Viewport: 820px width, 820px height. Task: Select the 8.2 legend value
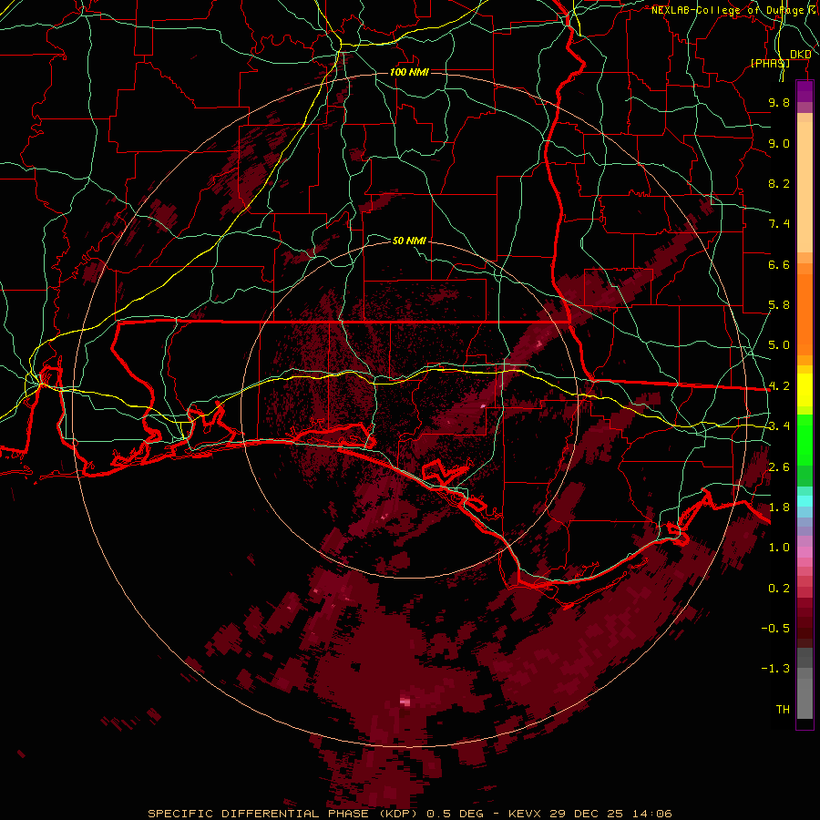[779, 183]
